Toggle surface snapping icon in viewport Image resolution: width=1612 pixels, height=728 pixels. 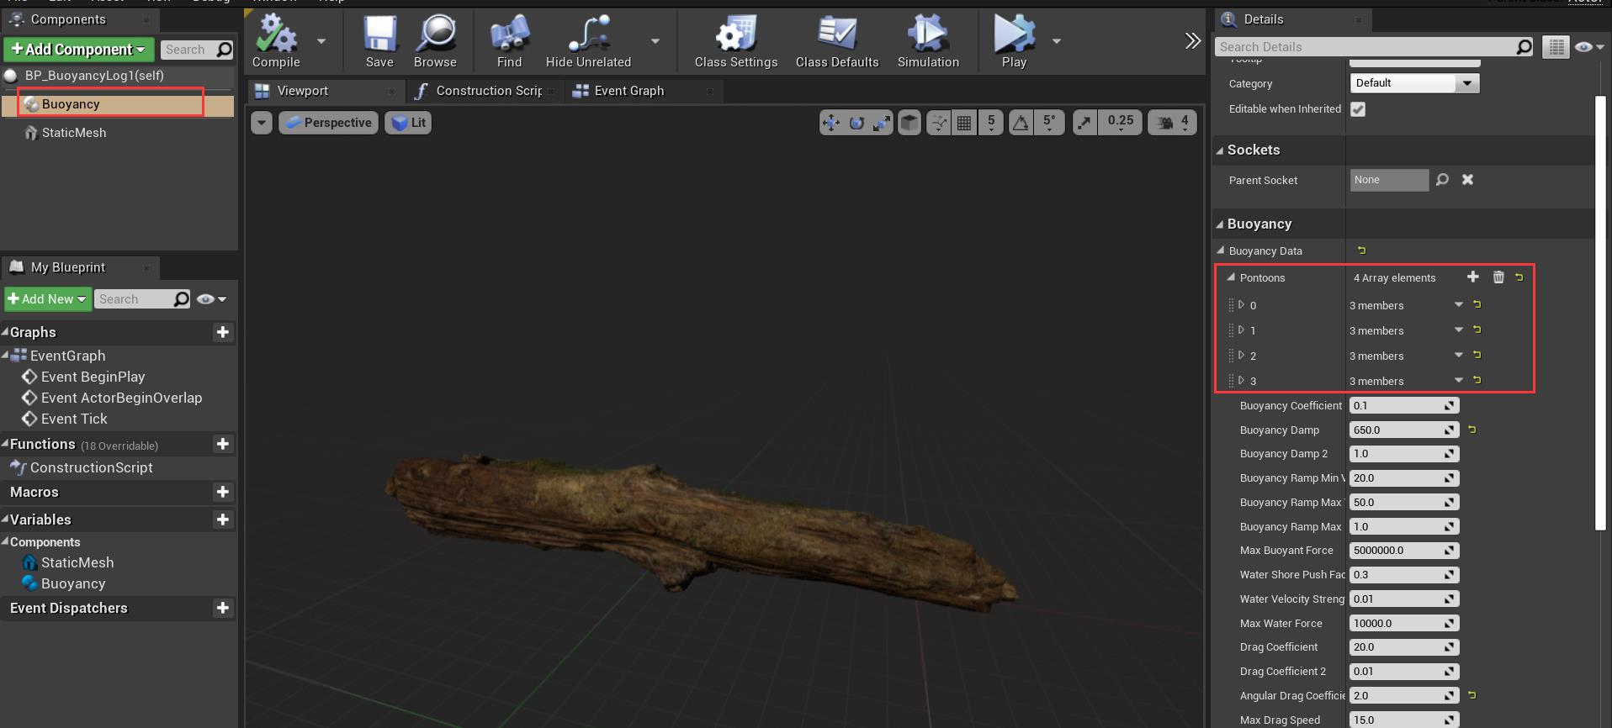(x=938, y=123)
